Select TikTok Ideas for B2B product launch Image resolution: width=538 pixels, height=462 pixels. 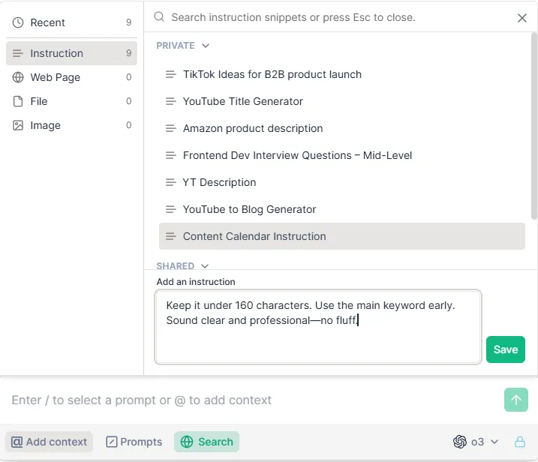(341, 74)
